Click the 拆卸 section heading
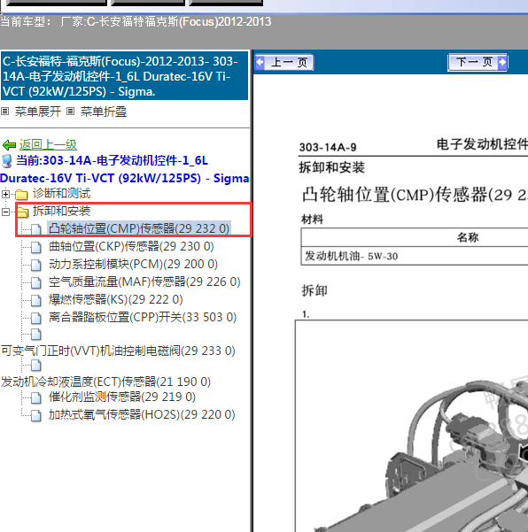This screenshot has height=532, width=528. pyautogui.click(x=314, y=290)
